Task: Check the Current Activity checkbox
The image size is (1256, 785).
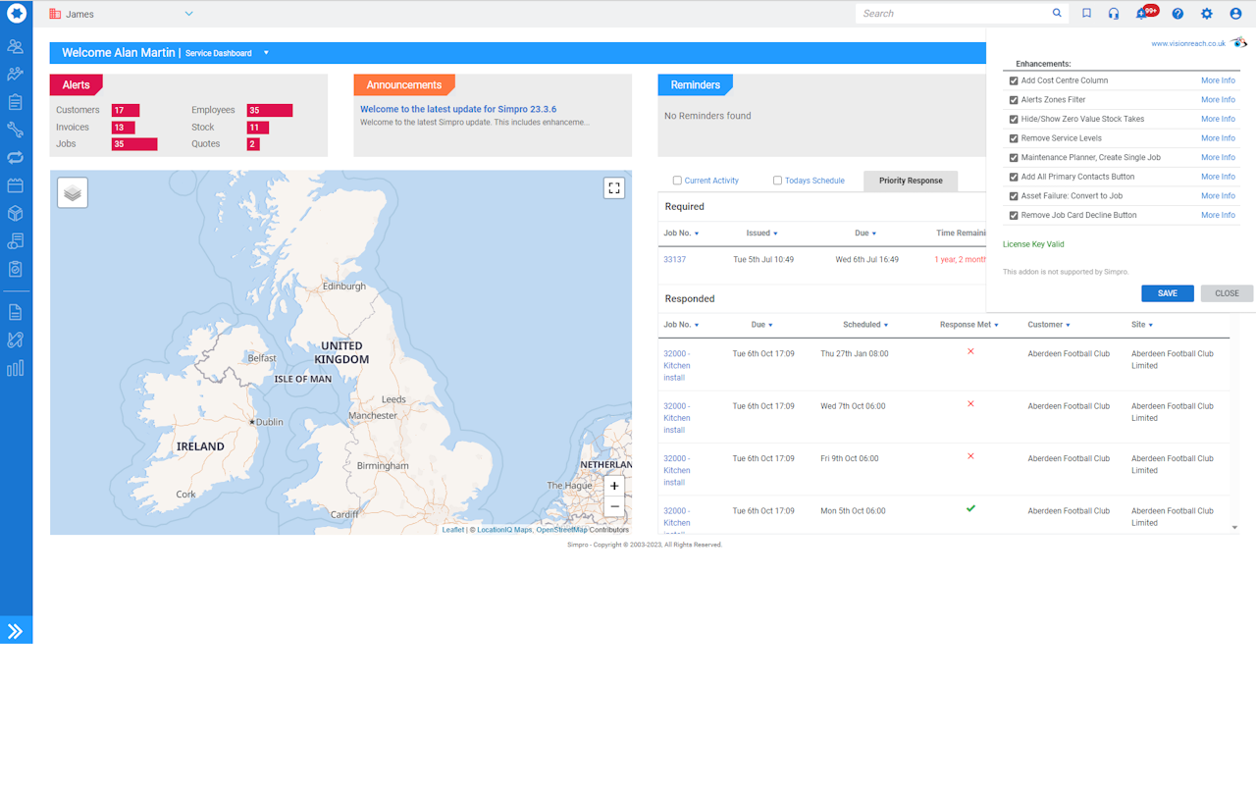Action: pos(677,181)
